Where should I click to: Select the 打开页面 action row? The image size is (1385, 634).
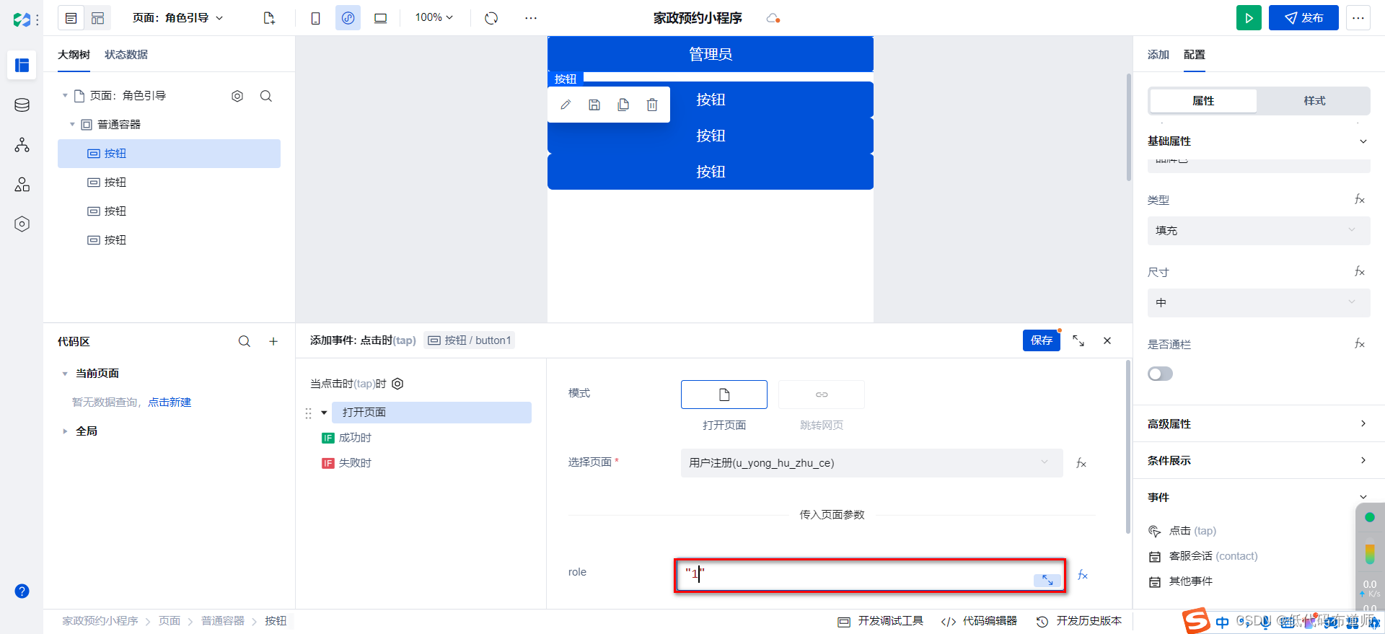431,413
